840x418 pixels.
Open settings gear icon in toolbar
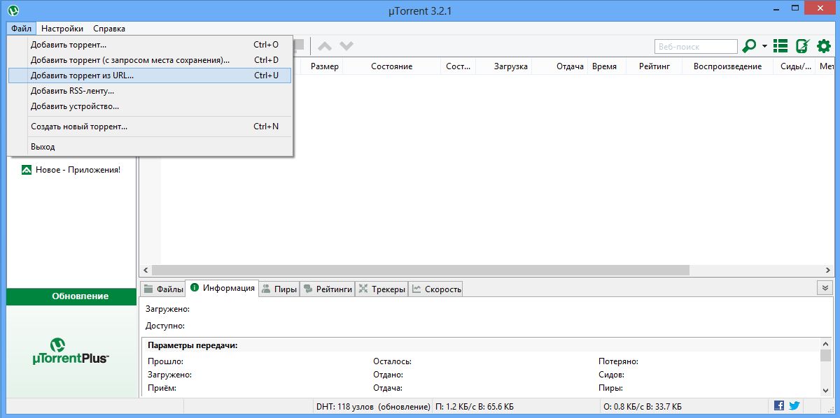pos(824,46)
